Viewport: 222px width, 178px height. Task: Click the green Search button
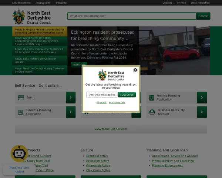pos(203,16)
